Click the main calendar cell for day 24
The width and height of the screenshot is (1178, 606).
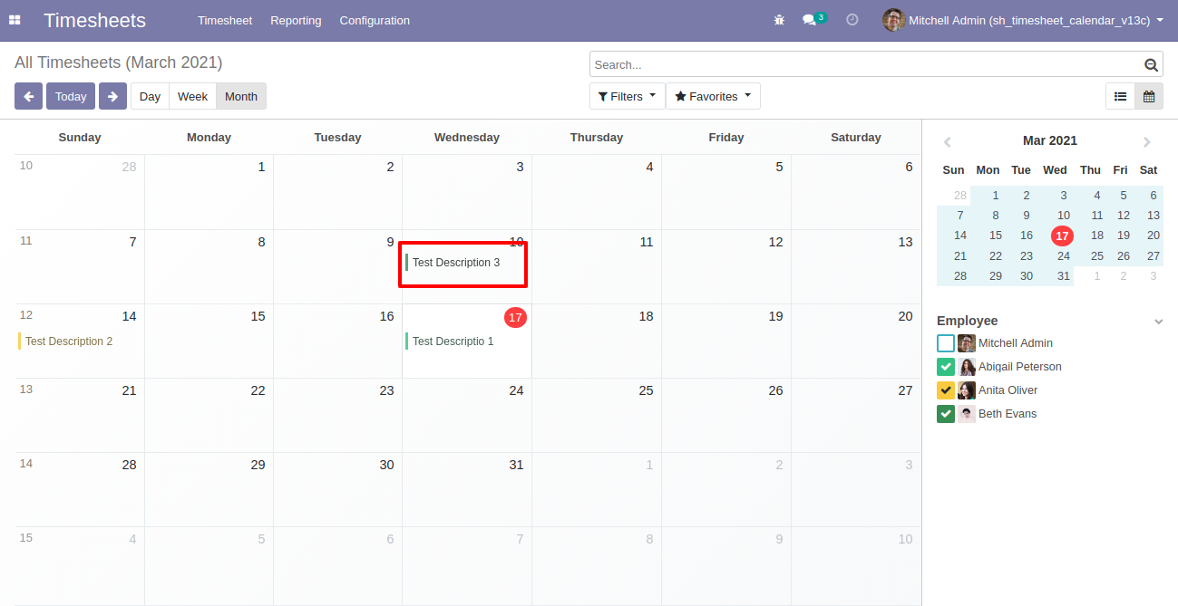coord(467,415)
